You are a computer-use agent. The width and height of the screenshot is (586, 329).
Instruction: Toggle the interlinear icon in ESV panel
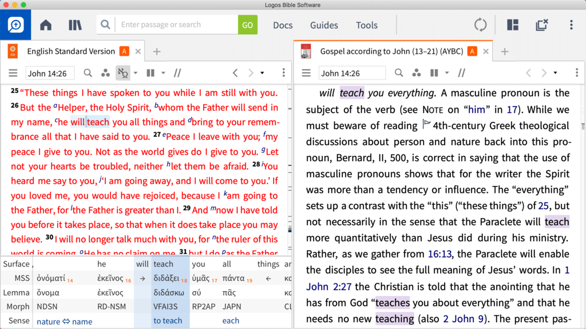point(122,73)
